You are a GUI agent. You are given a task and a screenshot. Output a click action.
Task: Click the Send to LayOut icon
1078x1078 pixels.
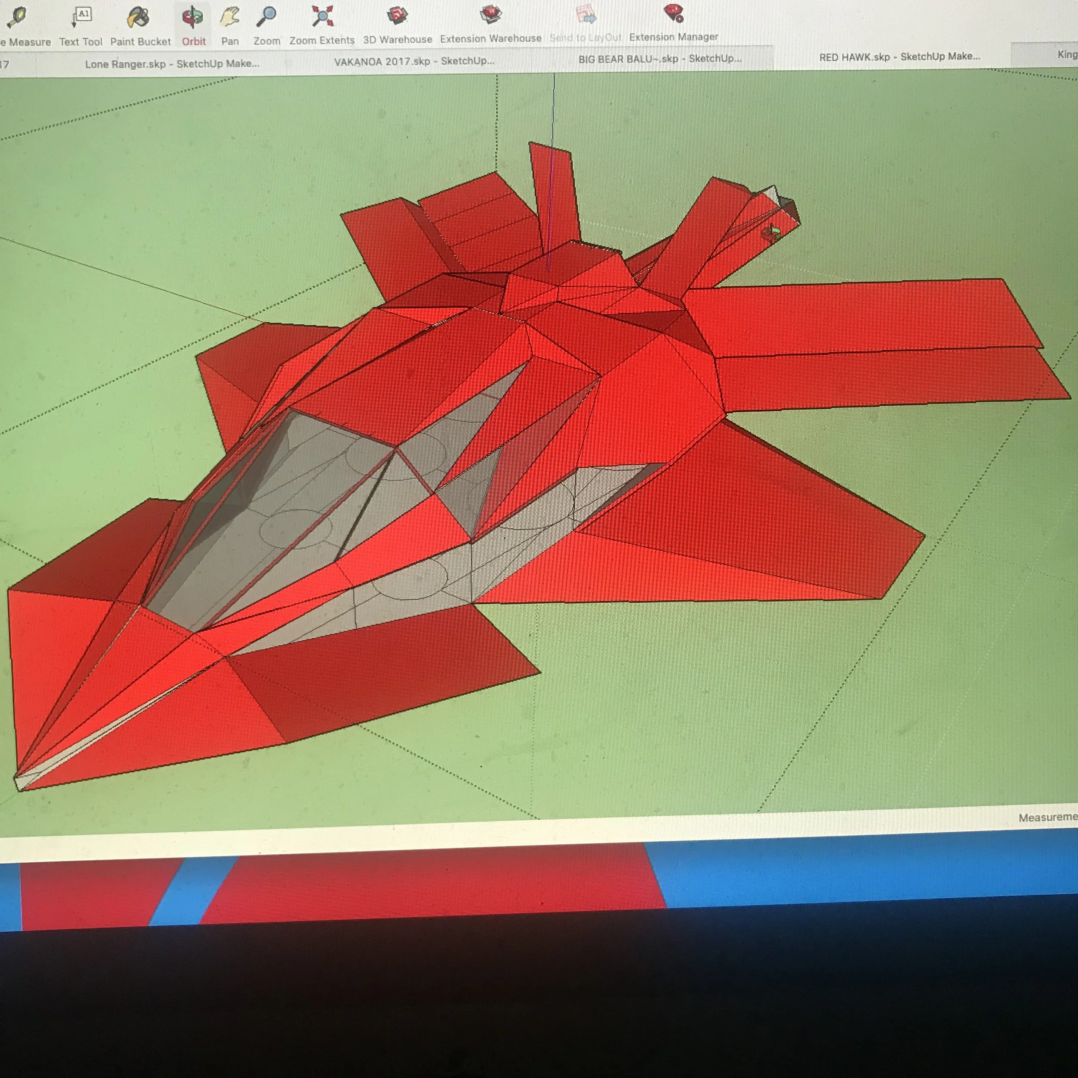585,13
